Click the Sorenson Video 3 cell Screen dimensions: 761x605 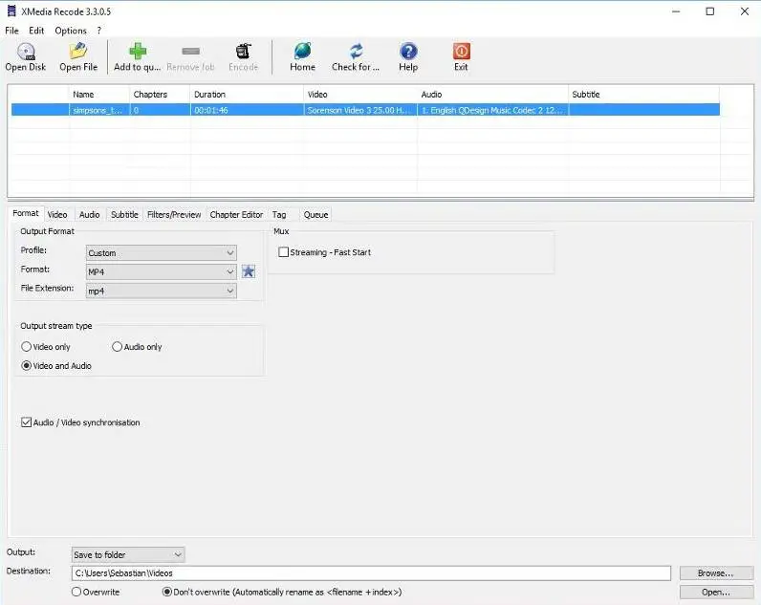coord(360,110)
